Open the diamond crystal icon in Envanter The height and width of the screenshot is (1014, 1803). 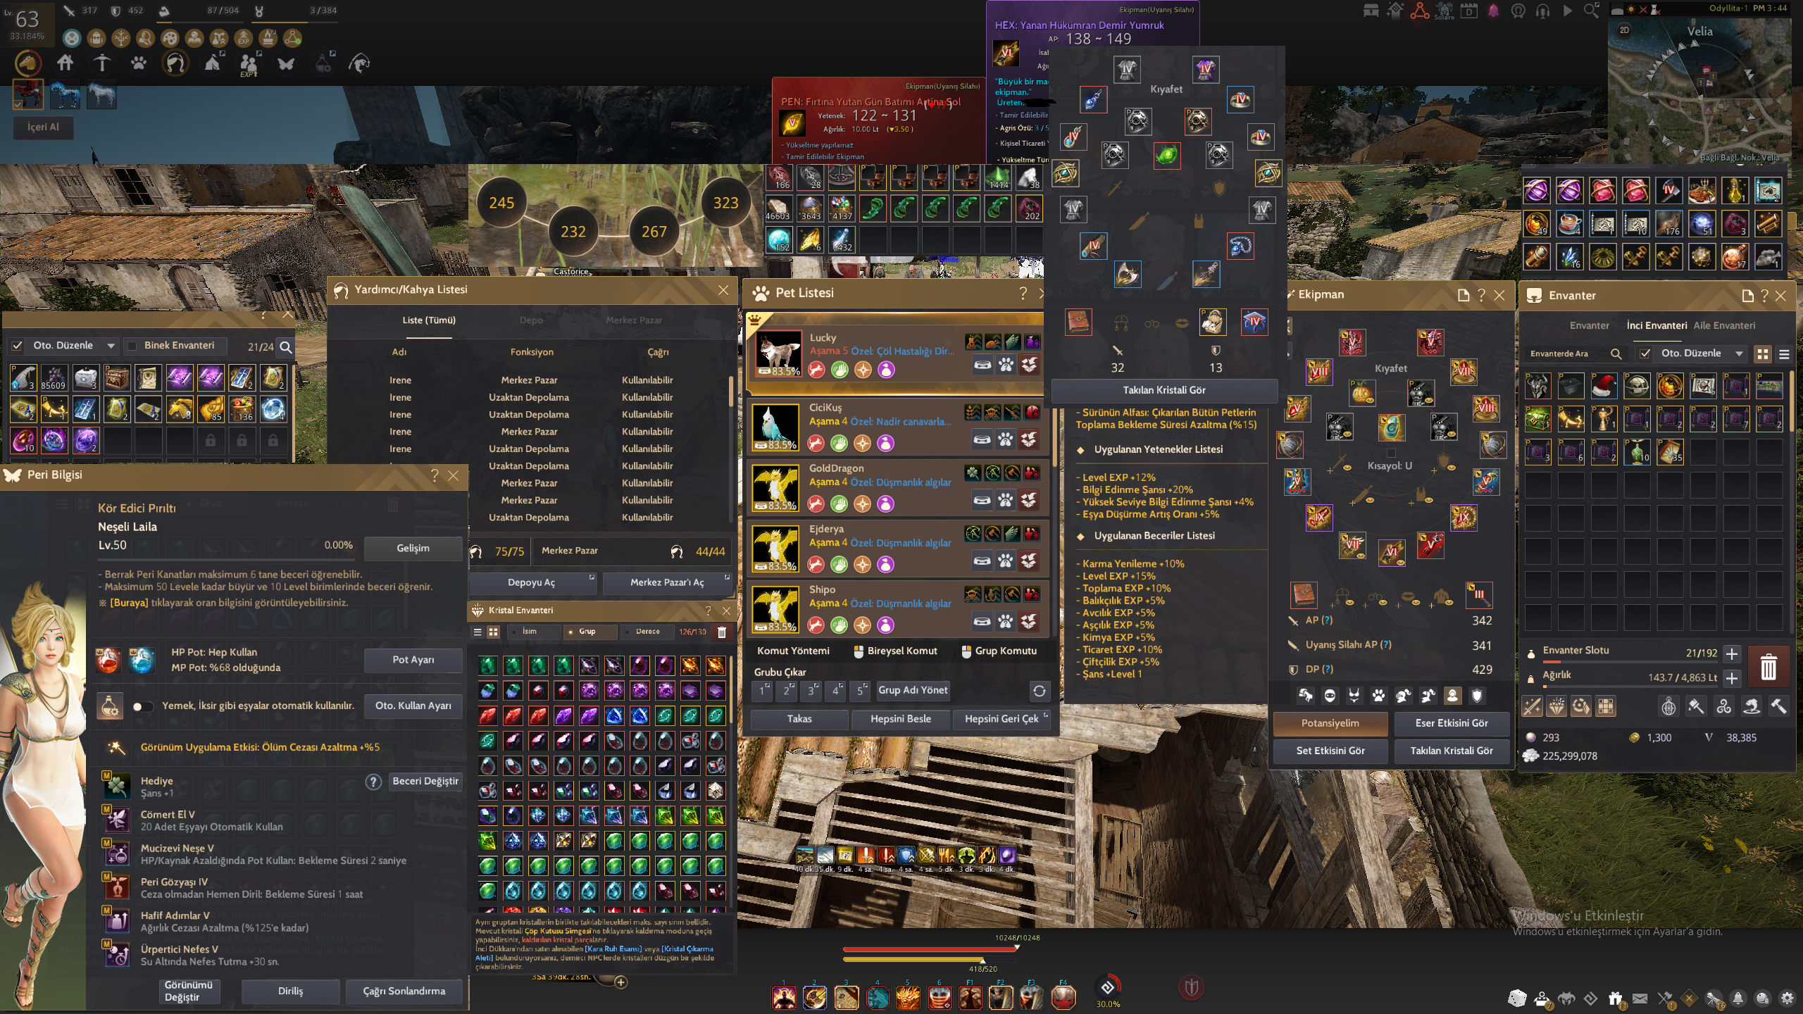(1556, 706)
